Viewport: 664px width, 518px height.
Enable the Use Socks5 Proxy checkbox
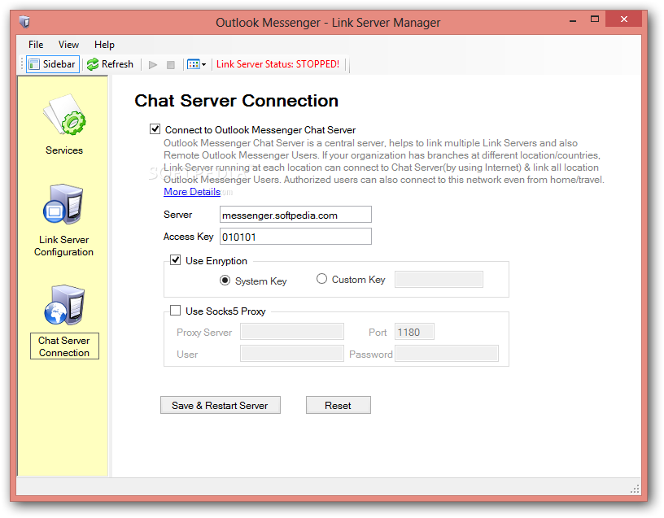pos(175,310)
